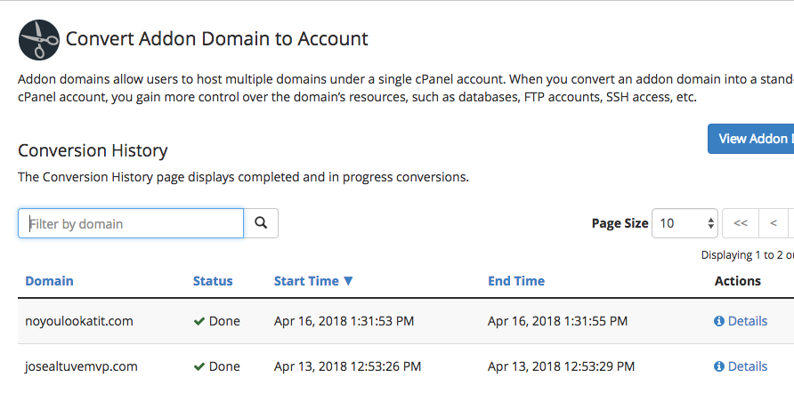Viewport: 794px width, 410px height.
Task: Click the info icon in the noyoulookatit.com row
Action: 719,321
